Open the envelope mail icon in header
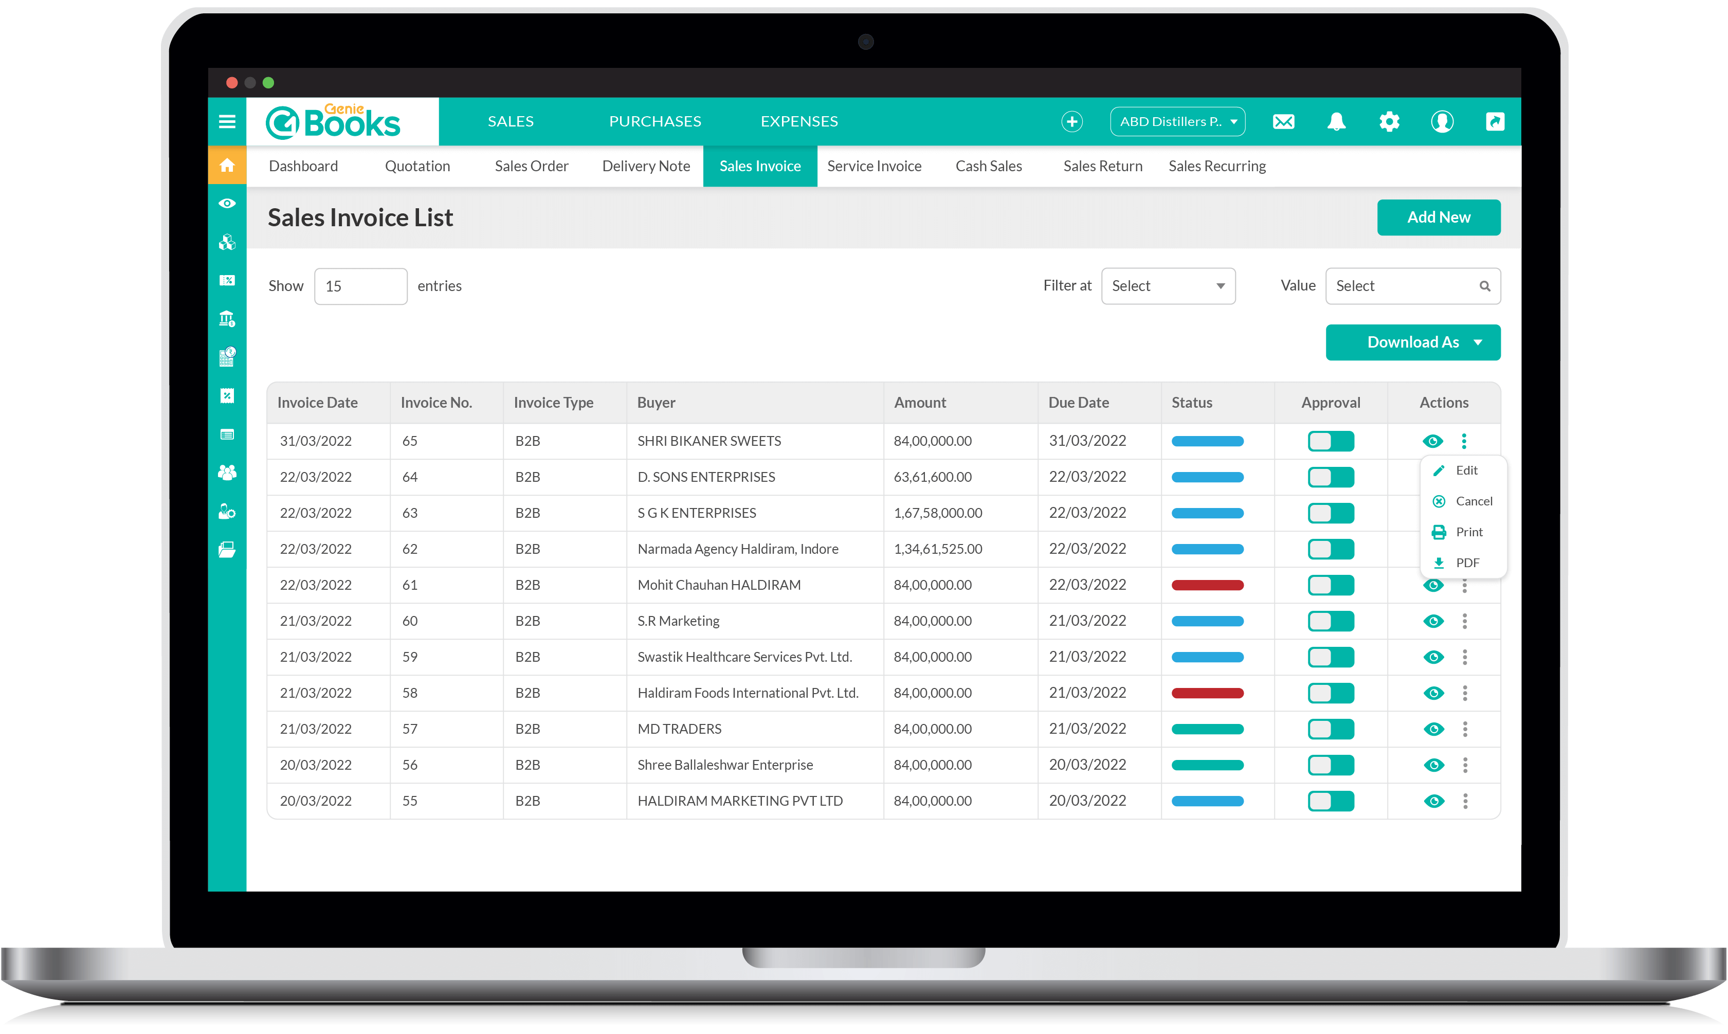1728x1034 pixels. tap(1283, 122)
